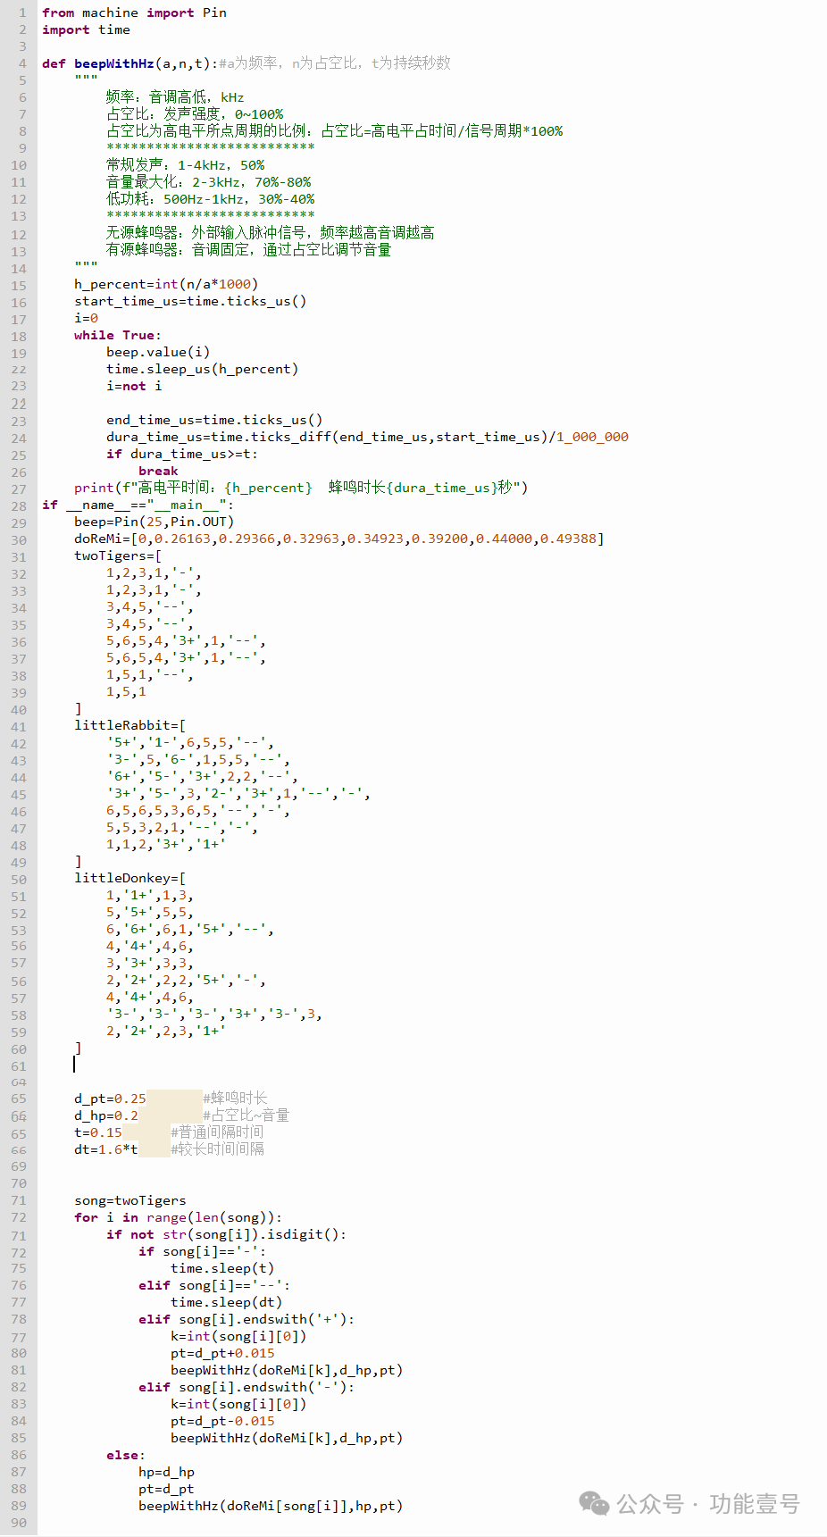Click the 'doReMi' frequency list line
827x1537 pixels.
click(338, 539)
